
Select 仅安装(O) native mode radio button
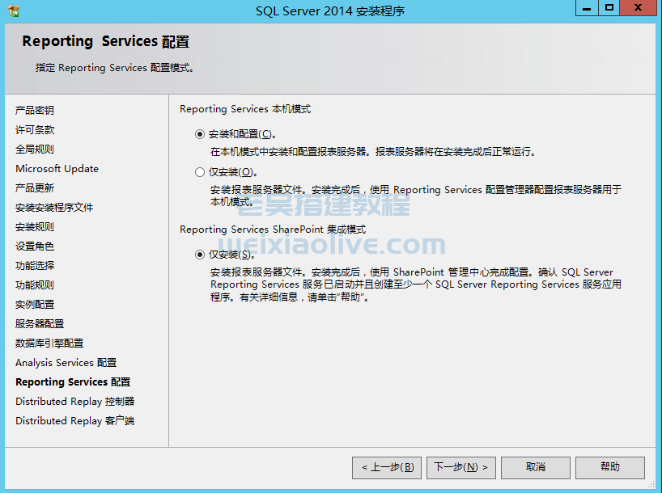[200, 172]
